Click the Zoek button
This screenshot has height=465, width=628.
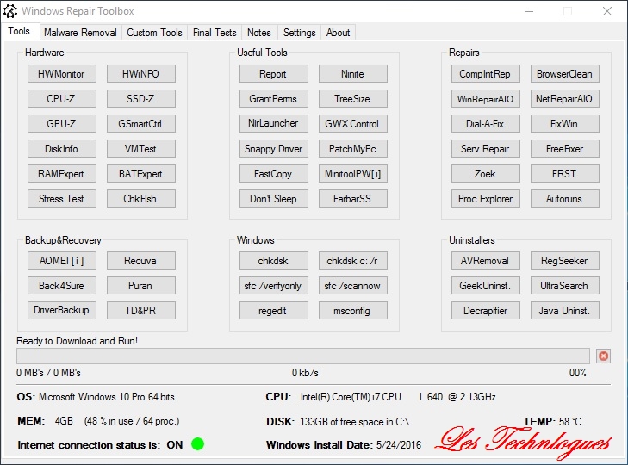(485, 173)
